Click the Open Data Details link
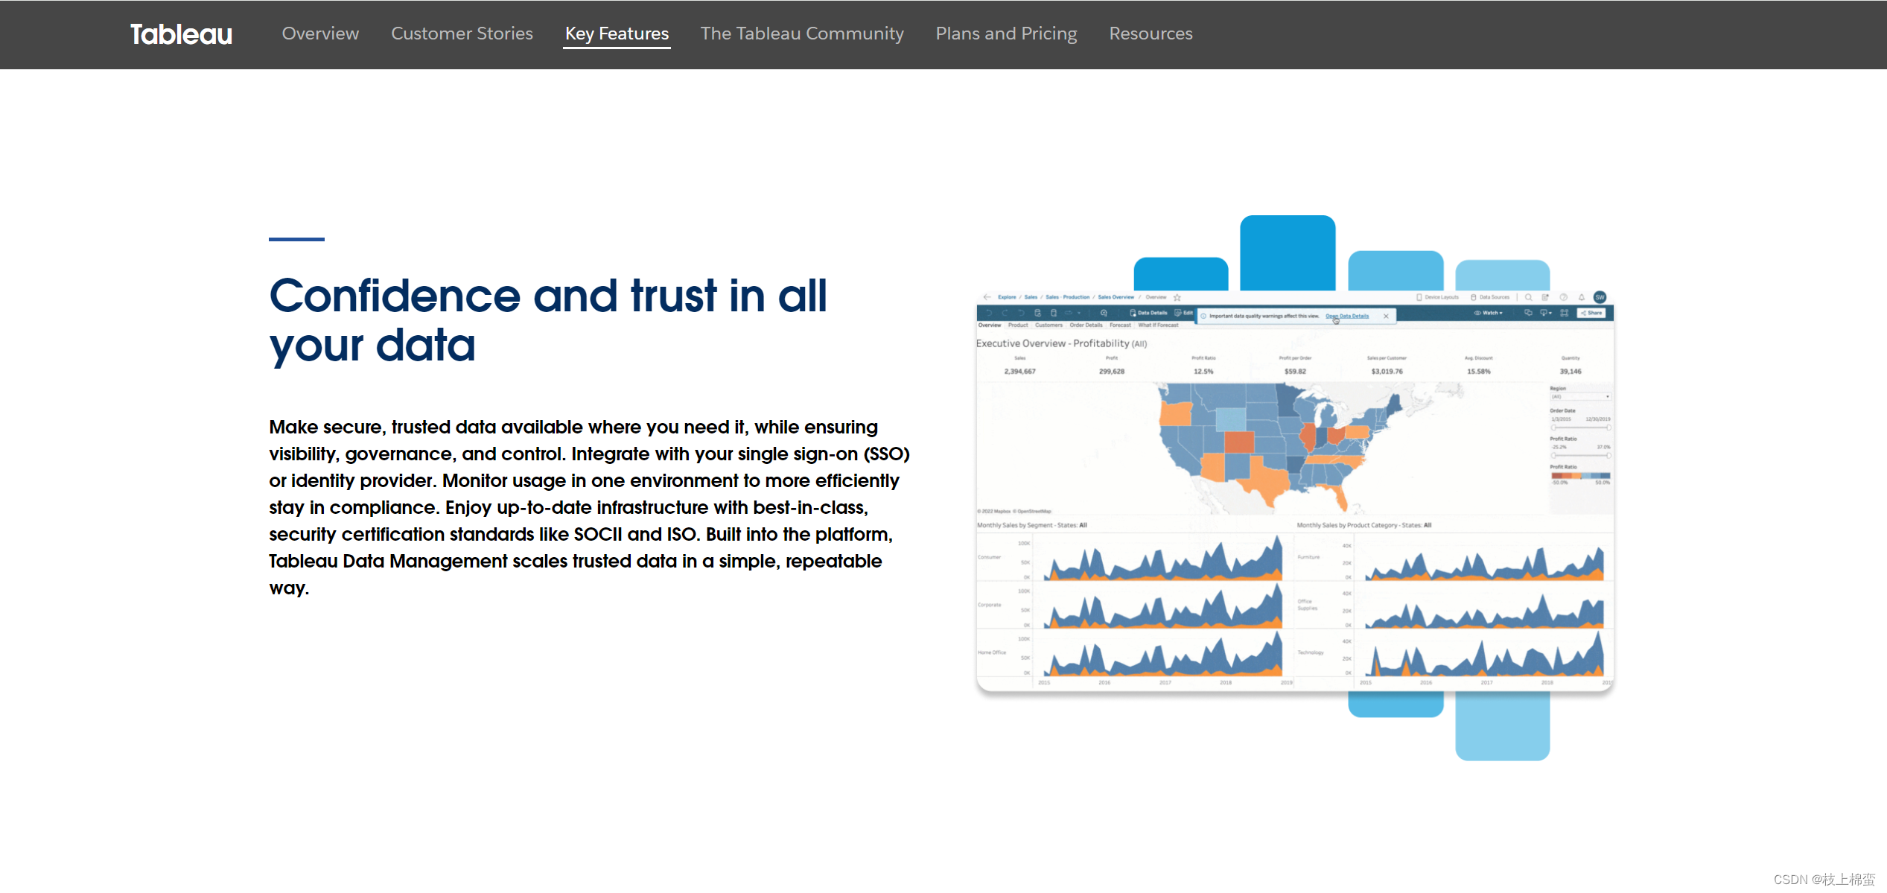Screen dimensions: 1887x893 1346,316
